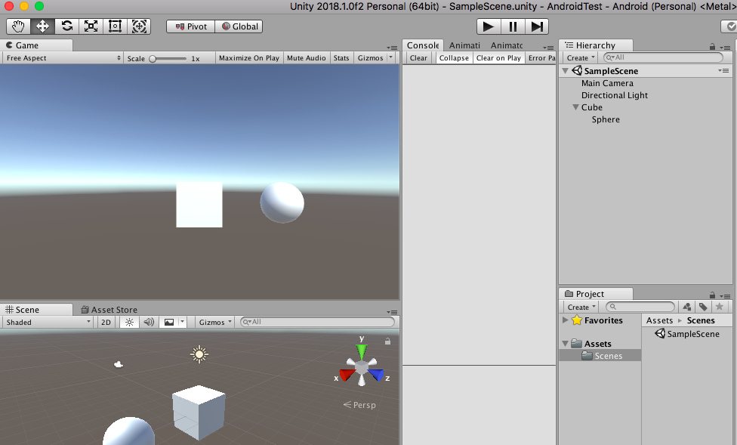The width and height of the screenshot is (737, 445).
Task: Toggle Mute Audio in Game view
Action: tap(306, 58)
